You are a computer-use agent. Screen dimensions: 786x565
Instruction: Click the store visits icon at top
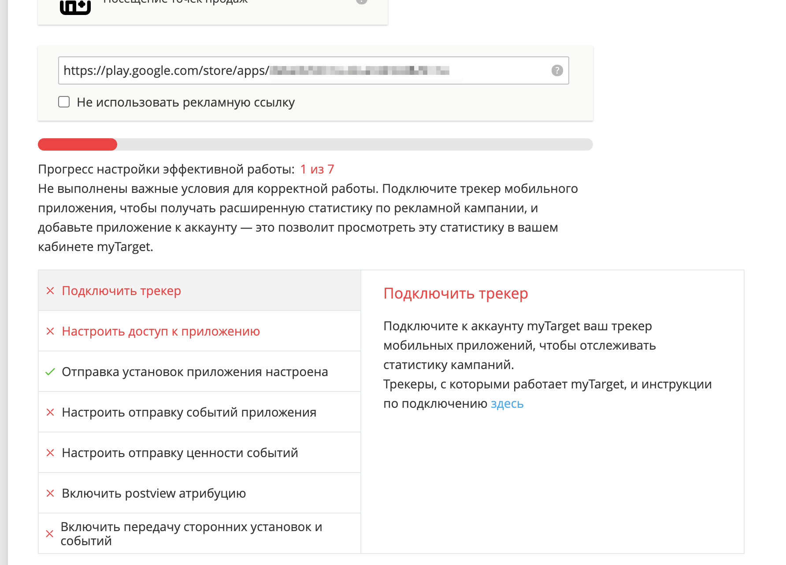(x=75, y=7)
